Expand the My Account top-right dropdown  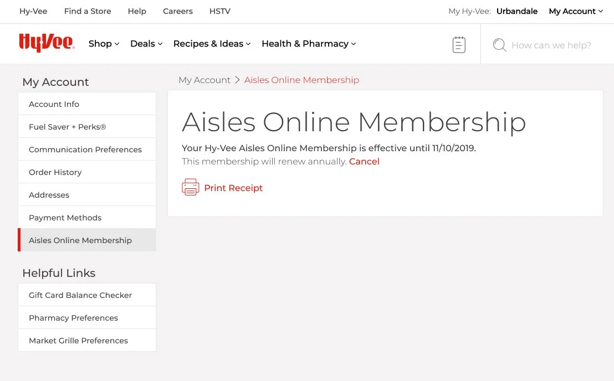576,11
